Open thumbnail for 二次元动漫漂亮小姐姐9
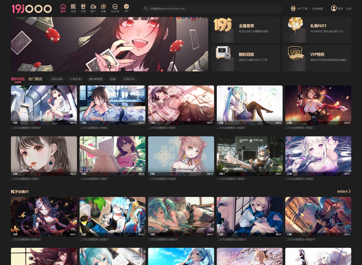 click(250, 156)
